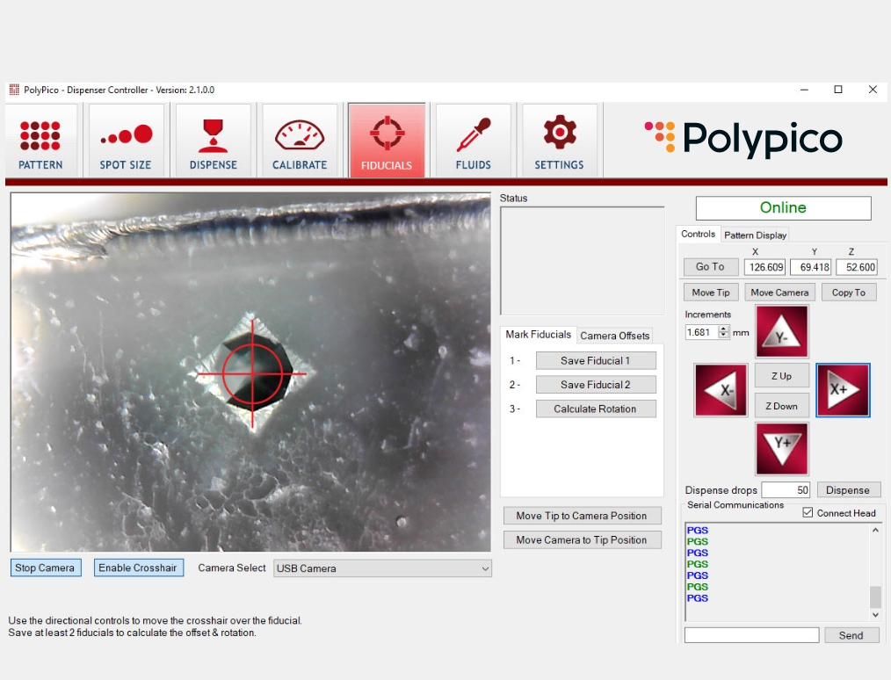The width and height of the screenshot is (891, 680).
Task: Open the Pattern toolbar section
Action: 40,141
